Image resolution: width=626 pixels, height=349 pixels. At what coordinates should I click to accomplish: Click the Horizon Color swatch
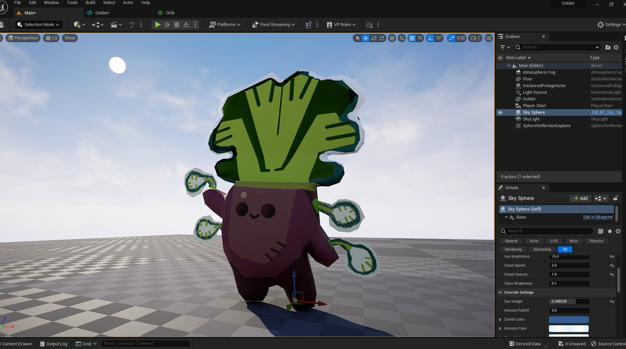coord(569,329)
